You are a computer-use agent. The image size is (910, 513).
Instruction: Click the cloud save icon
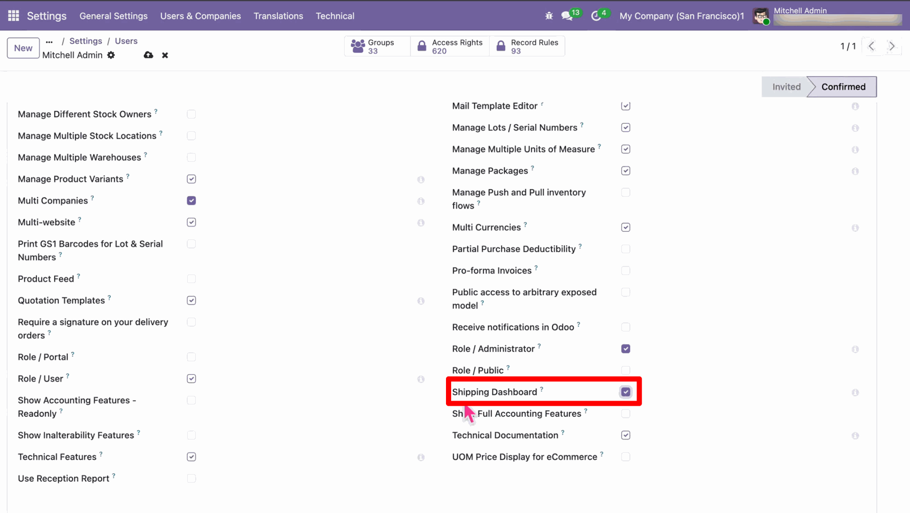pyautogui.click(x=148, y=55)
